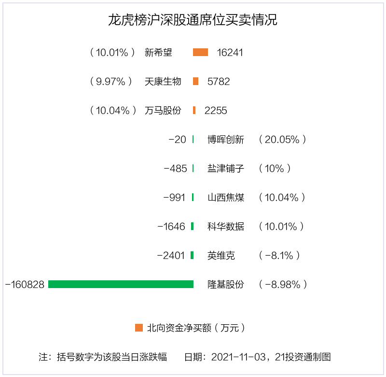Click the footnote 括号数字为该股当日涨跌幅
The width and height of the screenshot is (386, 377).
[x=112, y=357]
